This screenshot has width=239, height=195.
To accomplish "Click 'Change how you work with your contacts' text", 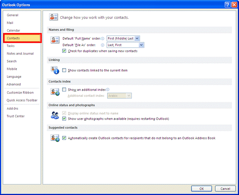I will [x=94, y=17].
